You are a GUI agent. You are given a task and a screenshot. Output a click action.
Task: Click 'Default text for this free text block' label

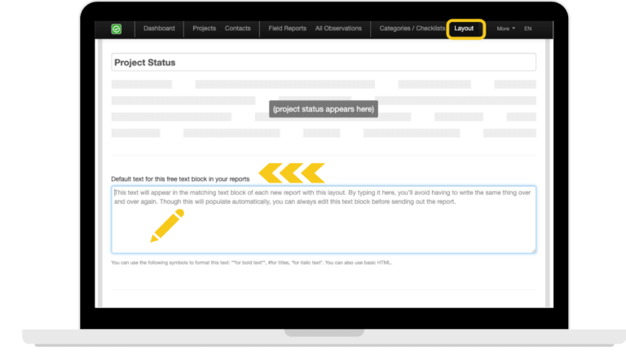pos(180,178)
